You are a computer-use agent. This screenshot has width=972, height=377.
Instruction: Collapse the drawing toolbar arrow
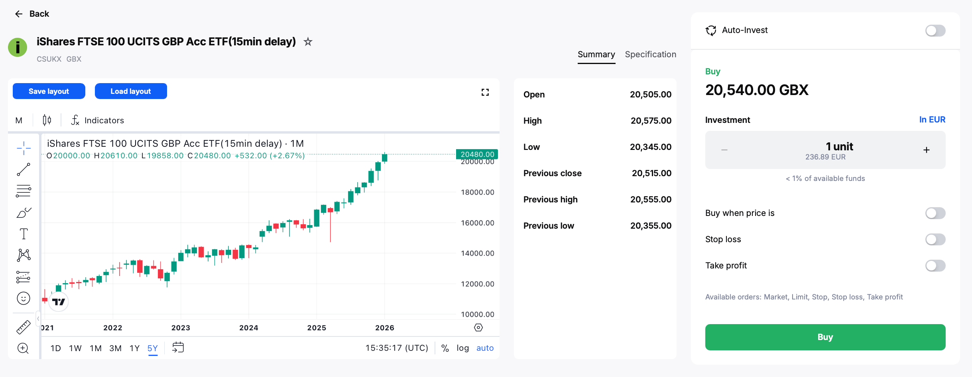click(x=38, y=319)
